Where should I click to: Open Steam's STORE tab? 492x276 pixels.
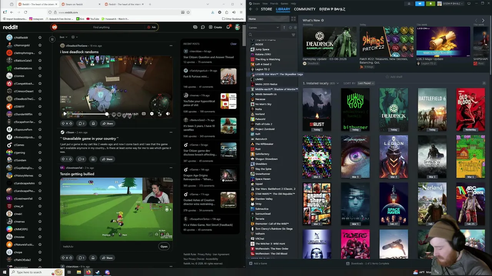(x=266, y=9)
